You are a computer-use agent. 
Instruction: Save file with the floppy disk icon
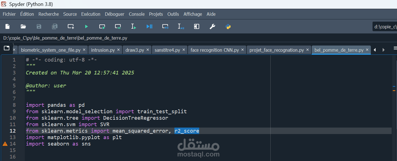point(39,26)
